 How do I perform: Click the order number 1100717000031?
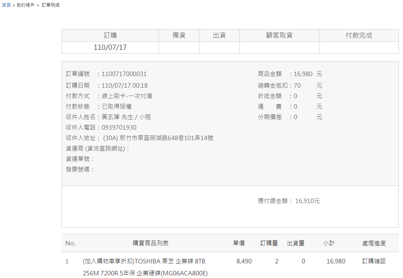(124, 74)
